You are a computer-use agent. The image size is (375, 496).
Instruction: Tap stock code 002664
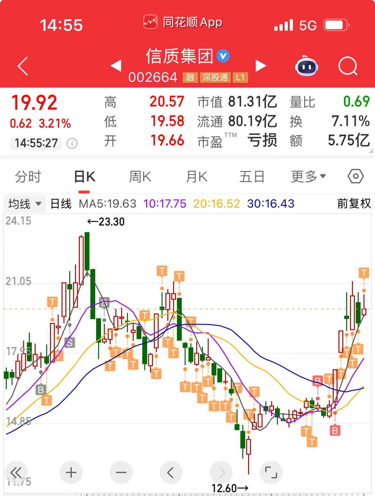pyautogui.click(x=153, y=77)
